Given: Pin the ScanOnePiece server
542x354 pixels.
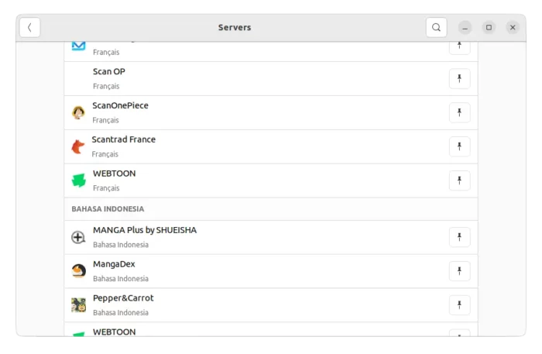Looking at the screenshot, I should pyautogui.click(x=459, y=112).
